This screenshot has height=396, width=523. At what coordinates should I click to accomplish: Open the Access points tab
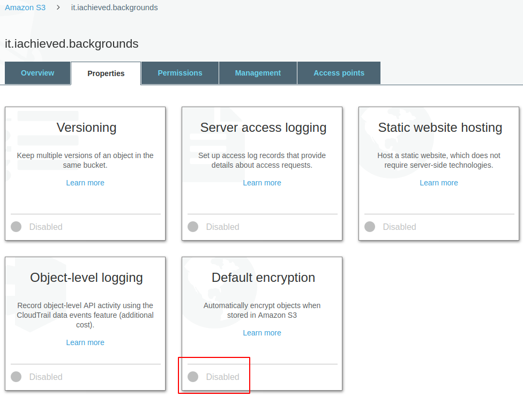coord(339,73)
